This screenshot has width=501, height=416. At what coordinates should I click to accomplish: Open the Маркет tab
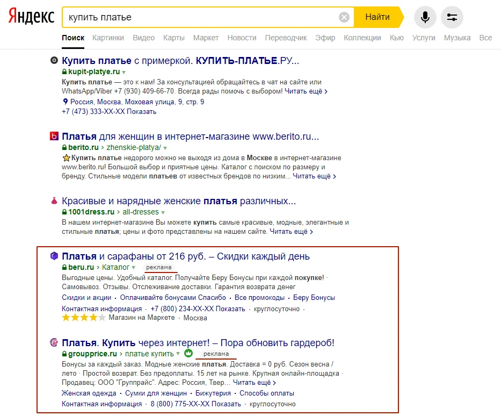click(x=206, y=38)
